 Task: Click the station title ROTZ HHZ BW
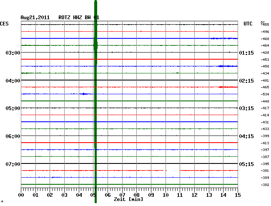[x=75, y=18]
